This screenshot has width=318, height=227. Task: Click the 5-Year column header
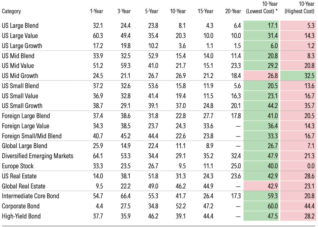pyautogui.click(x=152, y=11)
